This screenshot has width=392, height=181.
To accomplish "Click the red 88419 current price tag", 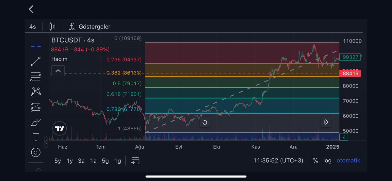I will [x=350, y=74].
